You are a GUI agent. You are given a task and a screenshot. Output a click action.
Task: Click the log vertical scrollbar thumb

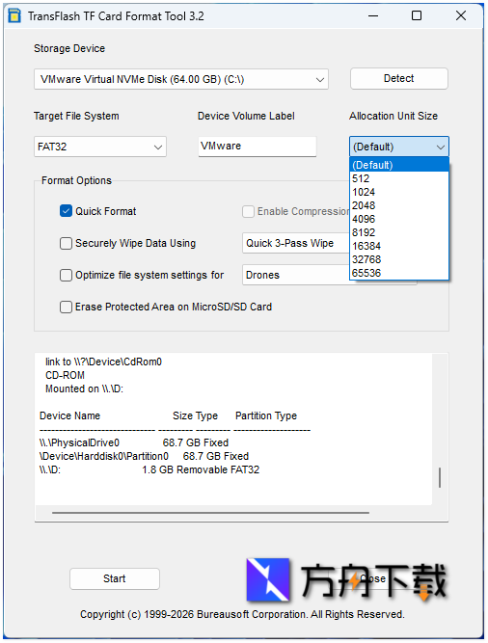click(440, 477)
